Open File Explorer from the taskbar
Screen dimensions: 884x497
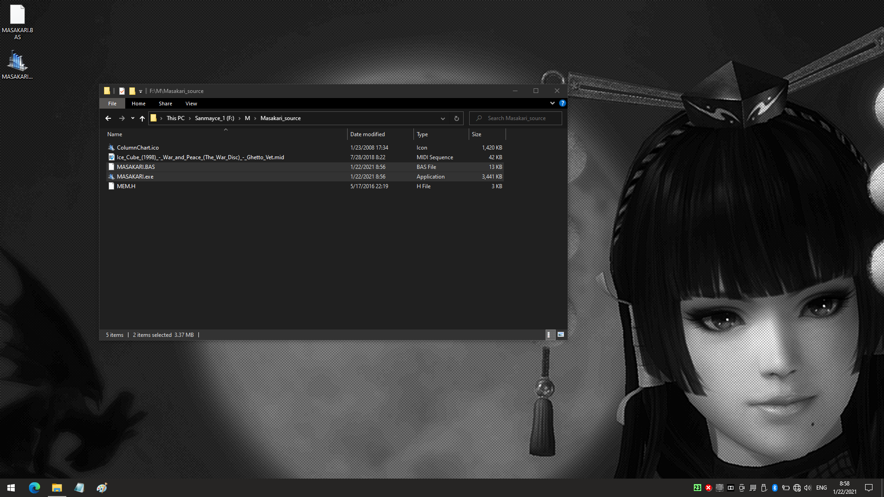point(57,488)
